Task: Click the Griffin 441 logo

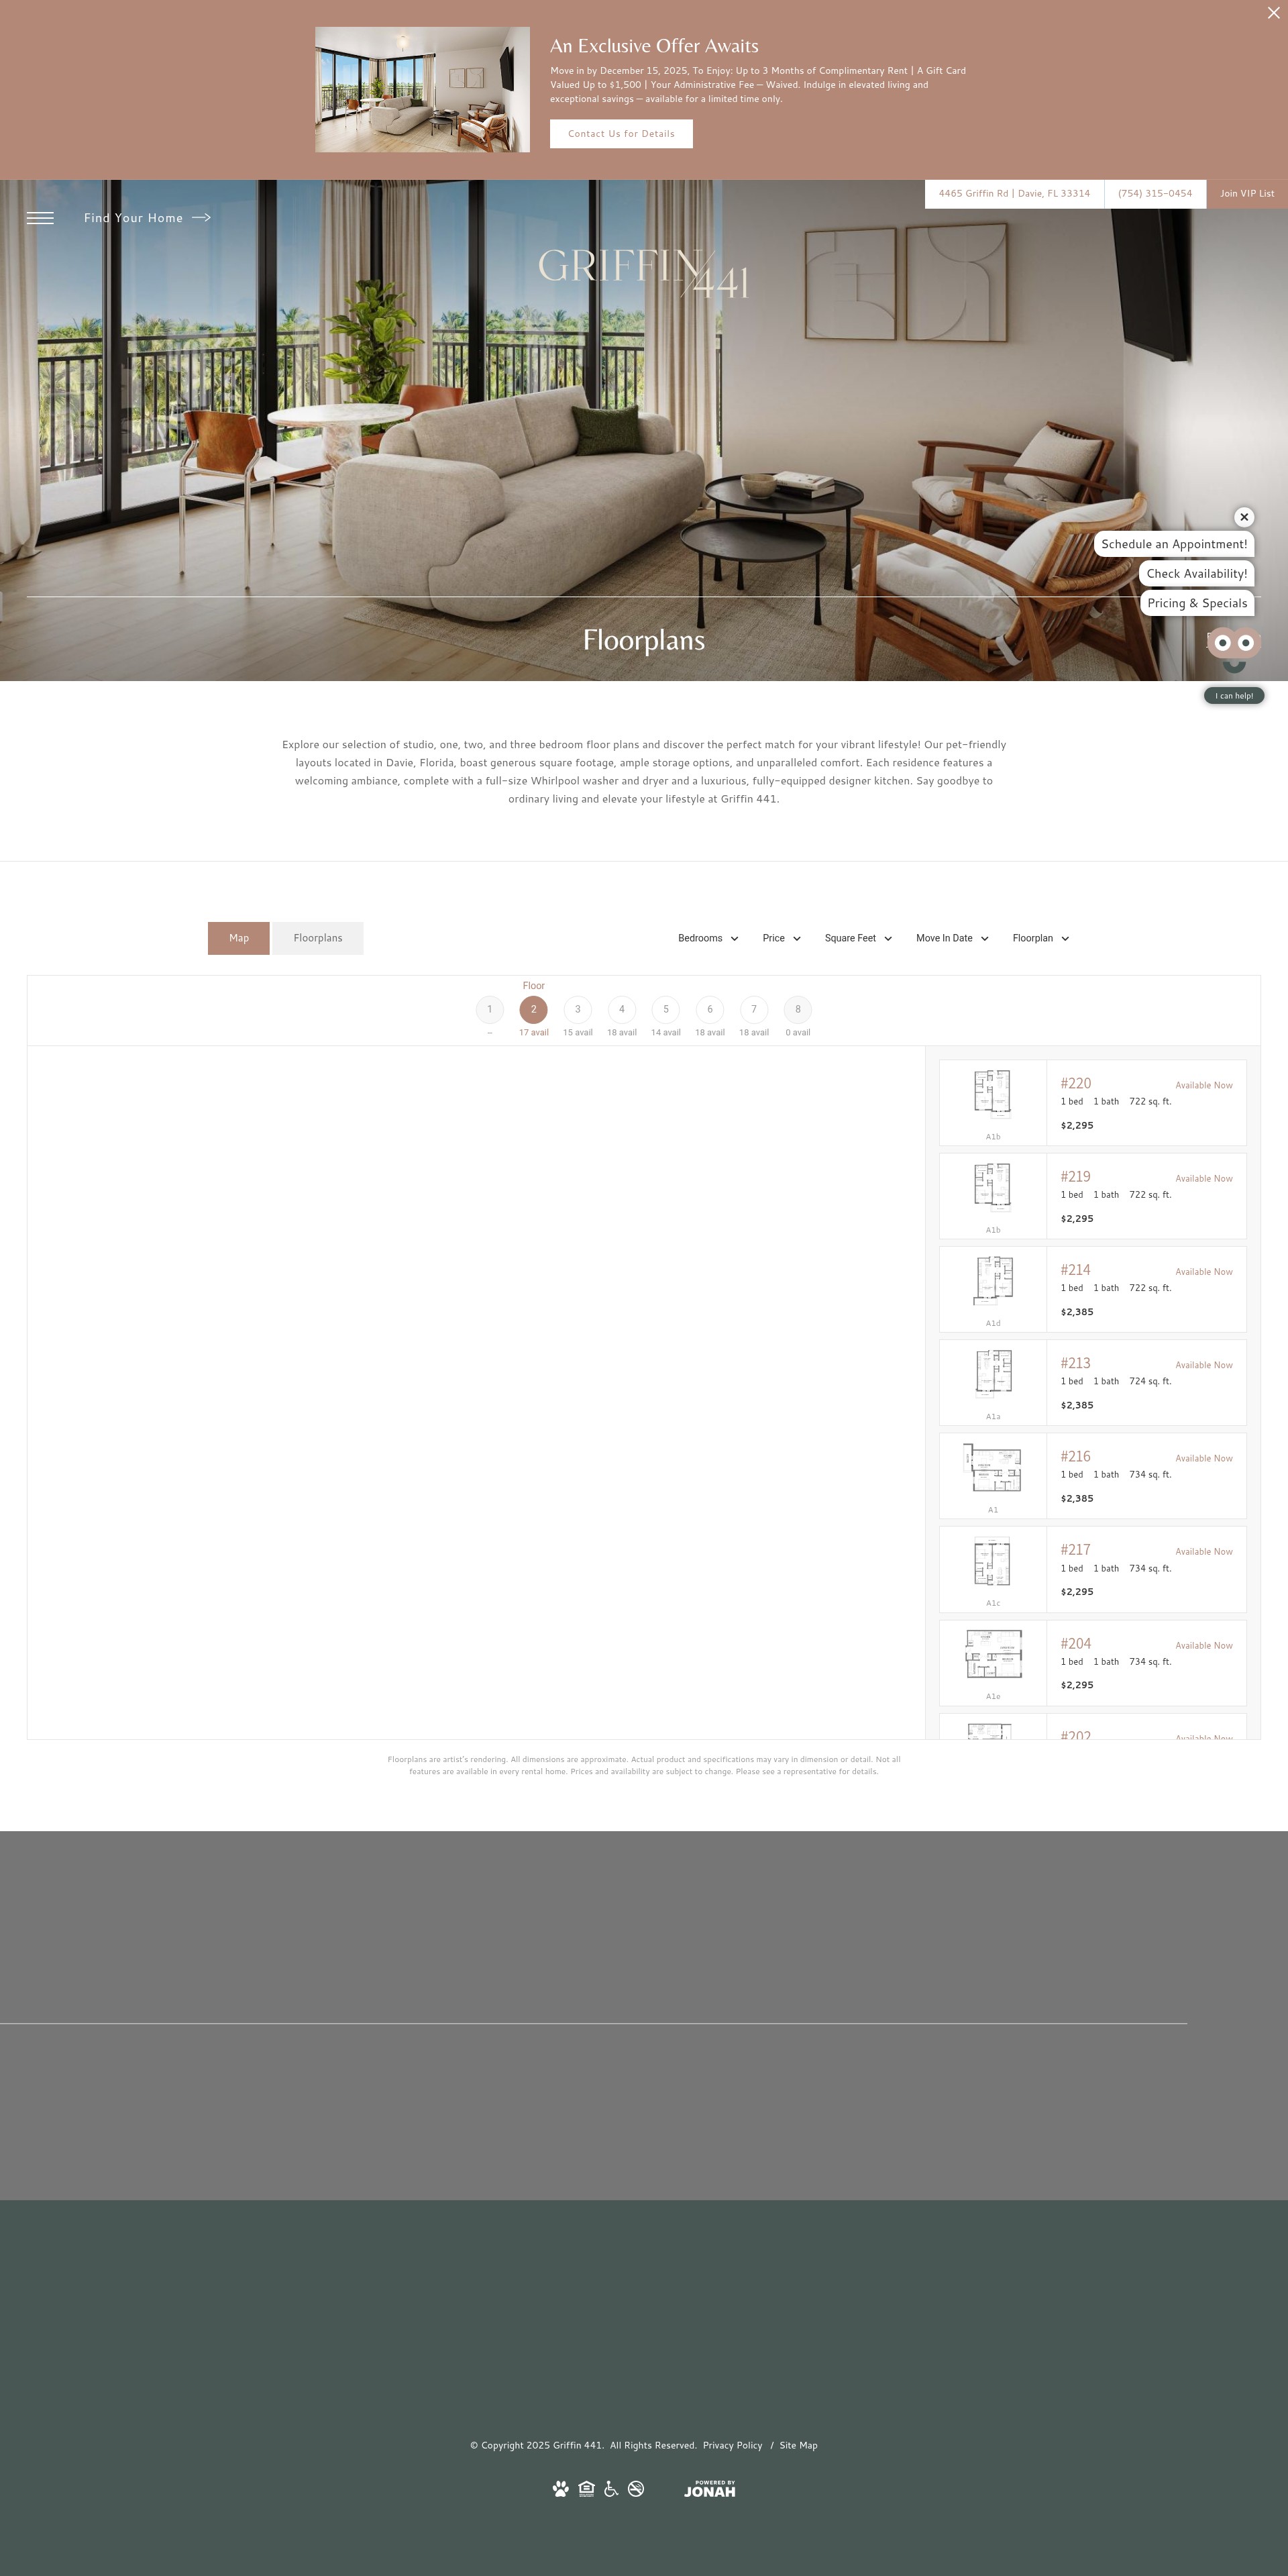Action: tap(643, 273)
